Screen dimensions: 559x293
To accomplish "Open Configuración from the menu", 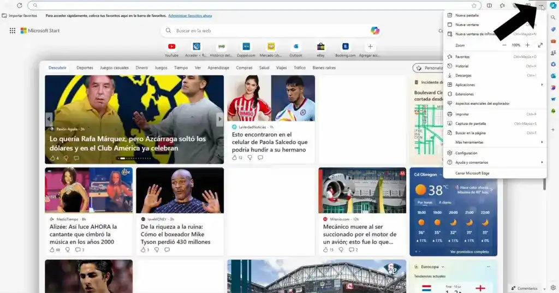I will click(495, 153).
